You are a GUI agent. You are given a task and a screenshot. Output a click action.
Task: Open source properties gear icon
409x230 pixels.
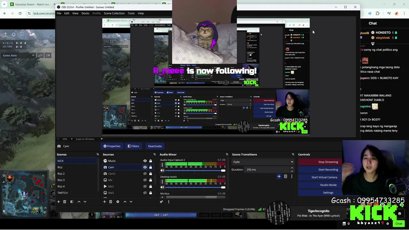(118, 202)
